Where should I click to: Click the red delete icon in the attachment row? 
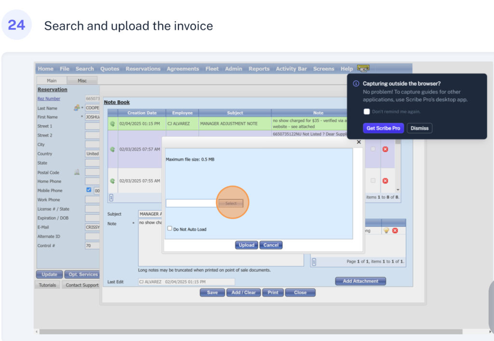tap(395, 231)
